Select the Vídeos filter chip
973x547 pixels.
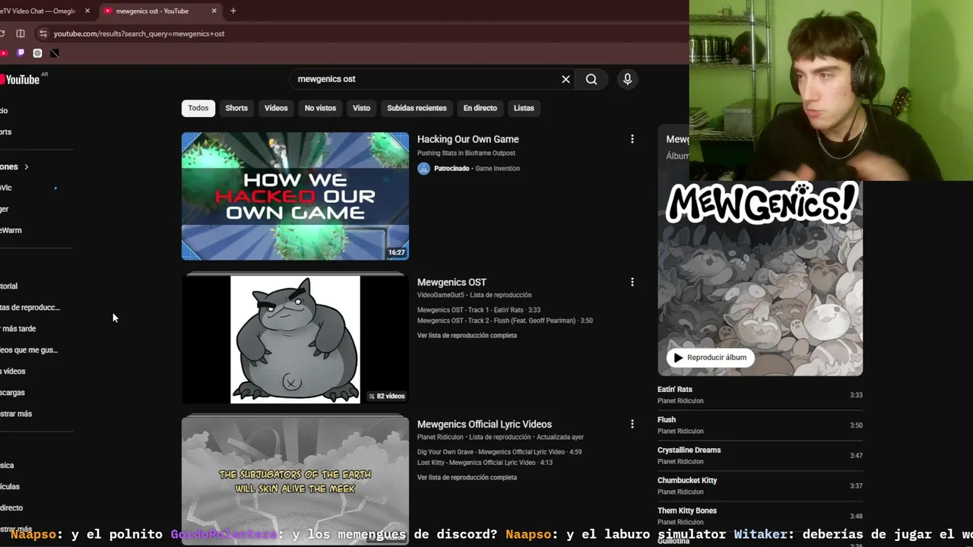click(x=276, y=108)
